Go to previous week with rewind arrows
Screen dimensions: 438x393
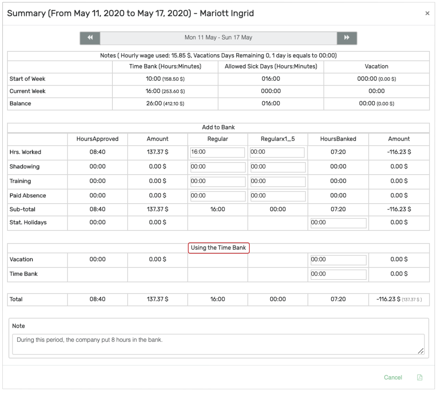click(x=90, y=38)
